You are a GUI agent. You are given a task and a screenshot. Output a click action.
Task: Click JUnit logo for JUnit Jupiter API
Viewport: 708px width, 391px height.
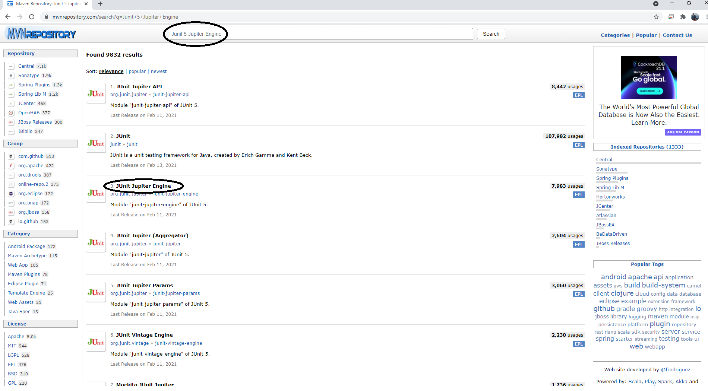pyautogui.click(x=96, y=93)
